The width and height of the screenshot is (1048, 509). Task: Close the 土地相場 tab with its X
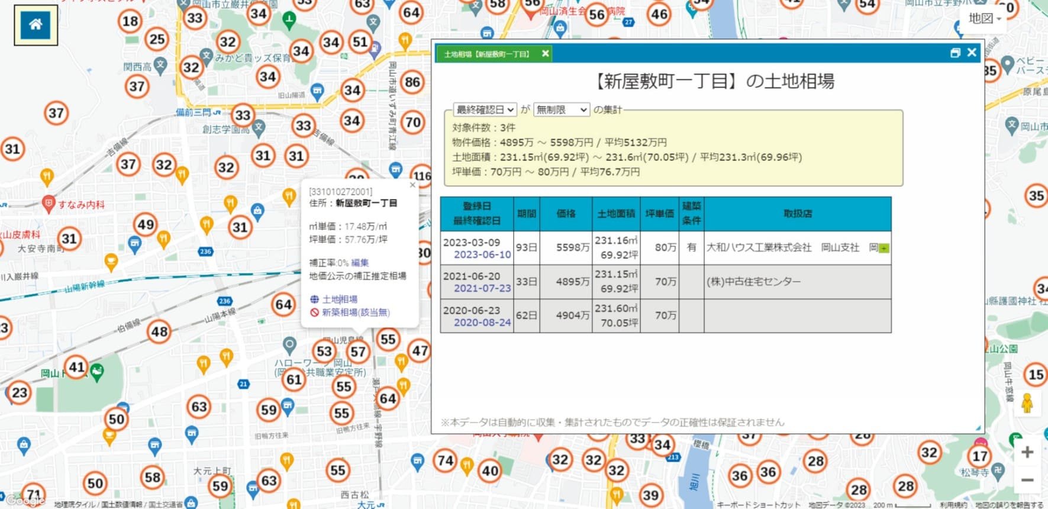pos(545,54)
